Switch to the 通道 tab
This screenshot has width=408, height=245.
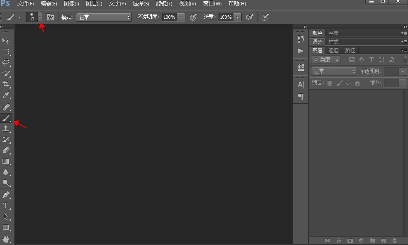(x=333, y=50)
